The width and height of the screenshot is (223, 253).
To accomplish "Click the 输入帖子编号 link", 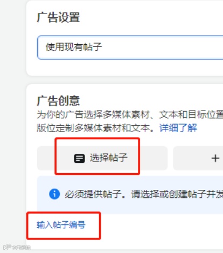I will [61, 225].
